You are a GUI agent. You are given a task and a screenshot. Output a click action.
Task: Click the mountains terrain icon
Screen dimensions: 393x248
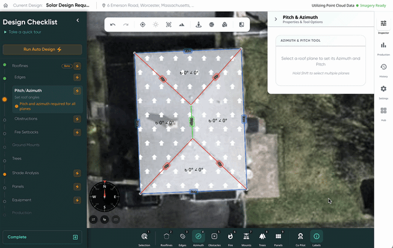(x=182, y=25)
